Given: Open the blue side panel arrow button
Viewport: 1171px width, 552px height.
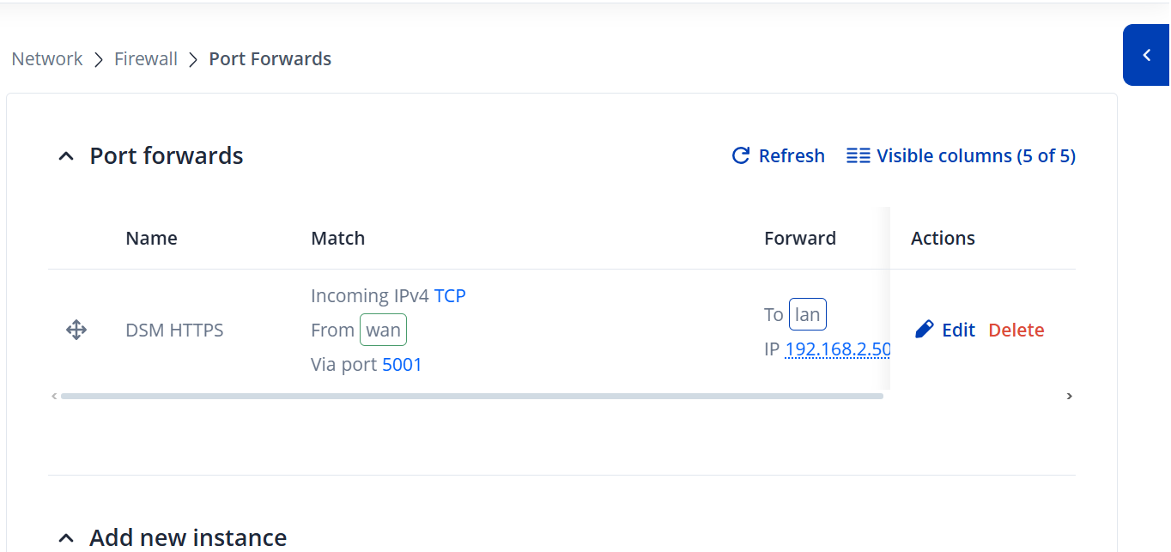Looking at the screenshot, I should click(1146, 55).
